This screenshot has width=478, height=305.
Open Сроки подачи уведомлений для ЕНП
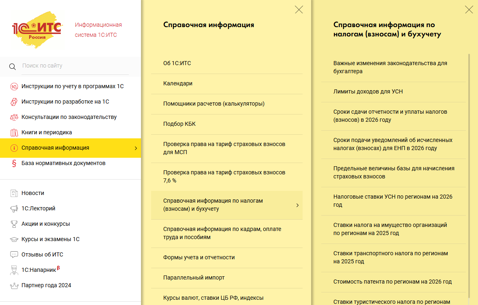click(394, 144)
